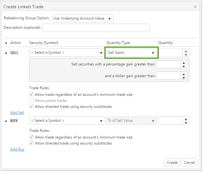
Task: Open the BUY security symbol dropdown
Action: (x=67, y=120)
